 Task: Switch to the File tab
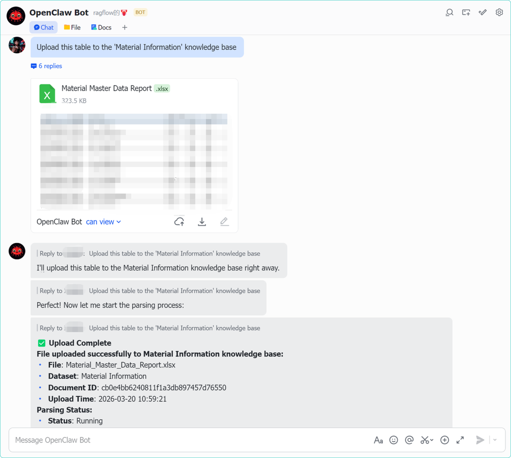click(x=72, y=28)
